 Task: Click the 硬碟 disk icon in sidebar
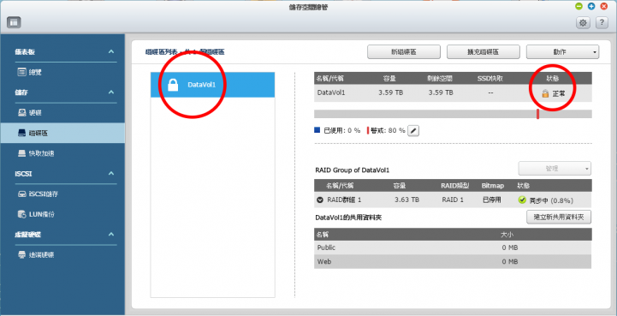[x=22, y=113]
